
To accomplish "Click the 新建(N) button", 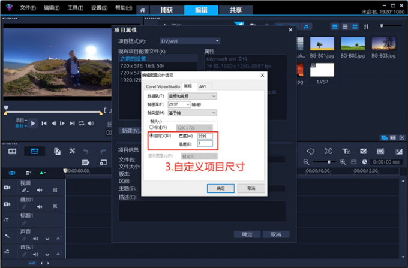I will [130, 131].
